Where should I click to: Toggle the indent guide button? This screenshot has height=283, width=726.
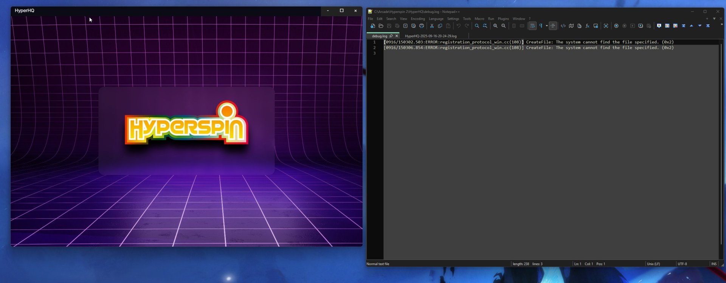click(553, 26)
